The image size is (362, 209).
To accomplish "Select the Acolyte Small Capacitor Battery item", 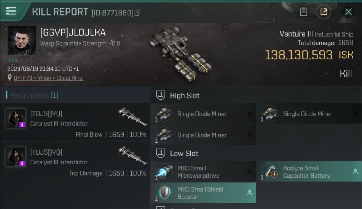I will coord(309,172).
